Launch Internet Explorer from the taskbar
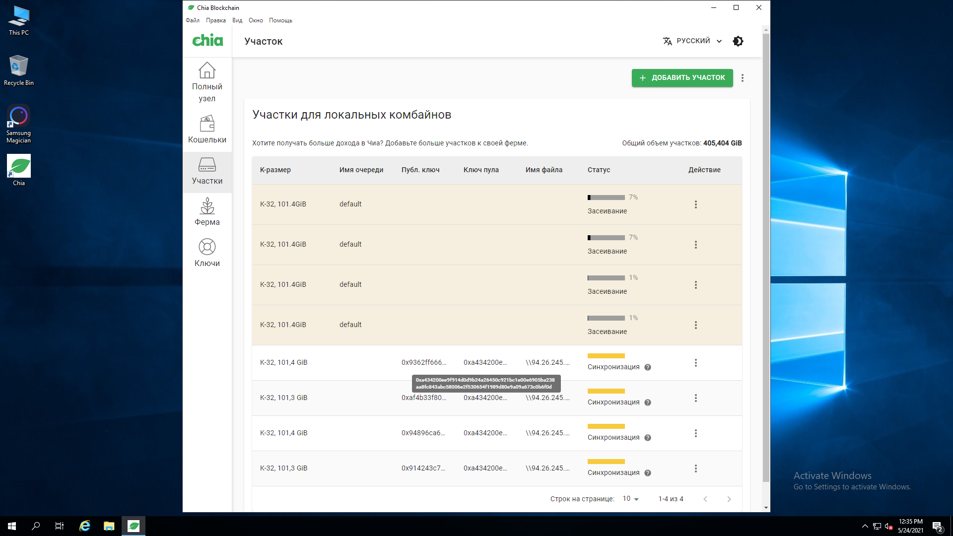Screen dimensions: 953x536 tap(85, 526)
